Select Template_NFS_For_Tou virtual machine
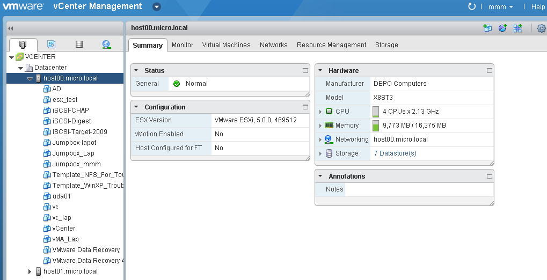The height and width of the screenshot is (280, 547). [88, 175]
